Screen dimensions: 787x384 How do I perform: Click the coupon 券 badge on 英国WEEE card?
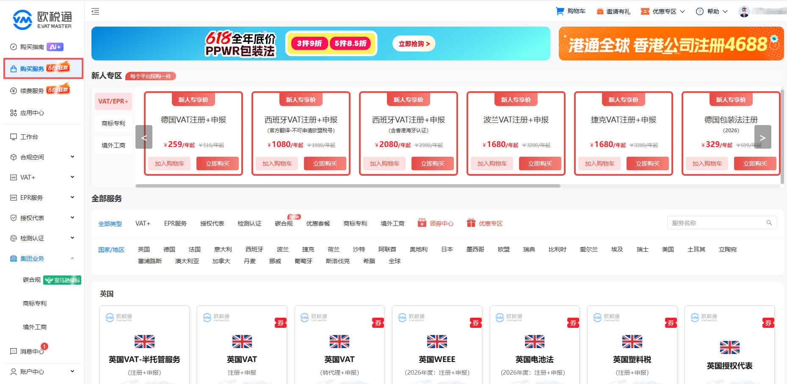(x=476, y=323)
